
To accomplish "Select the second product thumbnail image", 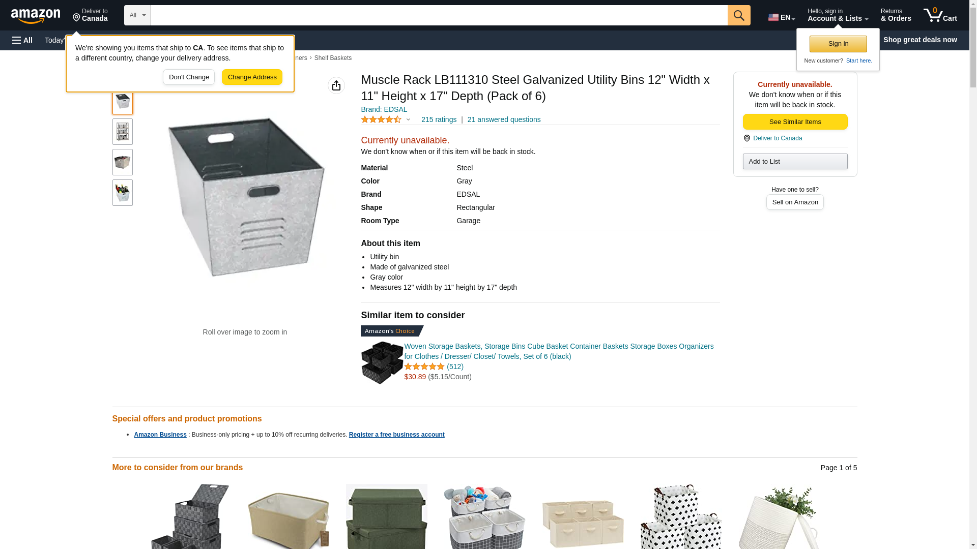I will tap(123, 132).
